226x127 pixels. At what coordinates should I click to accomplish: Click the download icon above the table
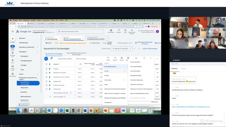[x=136, y=58]
